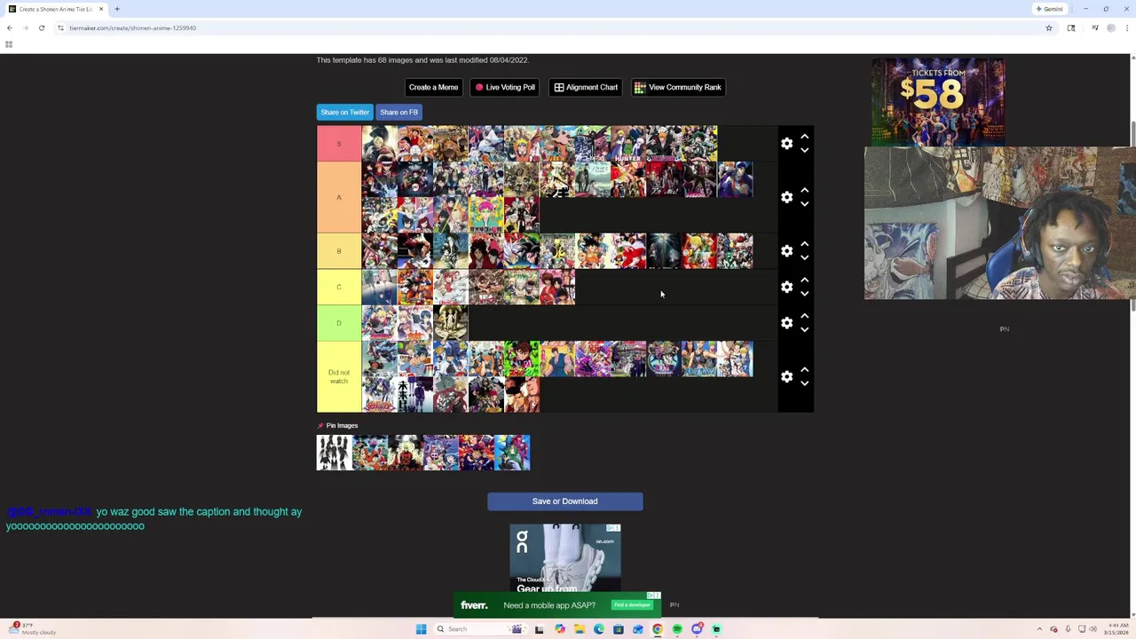Open File Explorer from taskbar
Viewport: 1136px width, 639px height.
pyautogui.click(x=580, y=629)
